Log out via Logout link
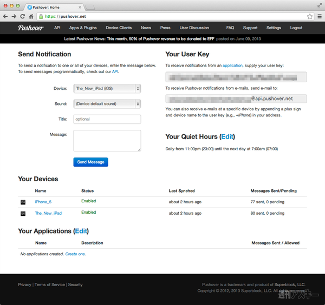The height and width of the screenshot is (305, 325). (296, 28)
